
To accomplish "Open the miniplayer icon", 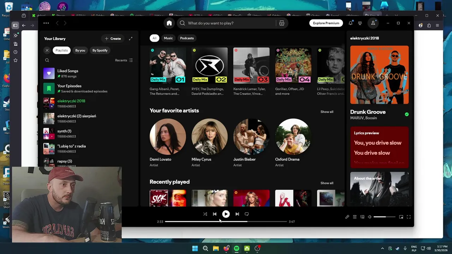I will [x=401, y=217].
